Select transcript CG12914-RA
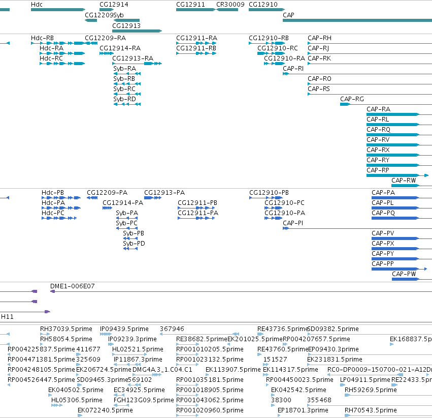432x418 pixels. (106, 53)
